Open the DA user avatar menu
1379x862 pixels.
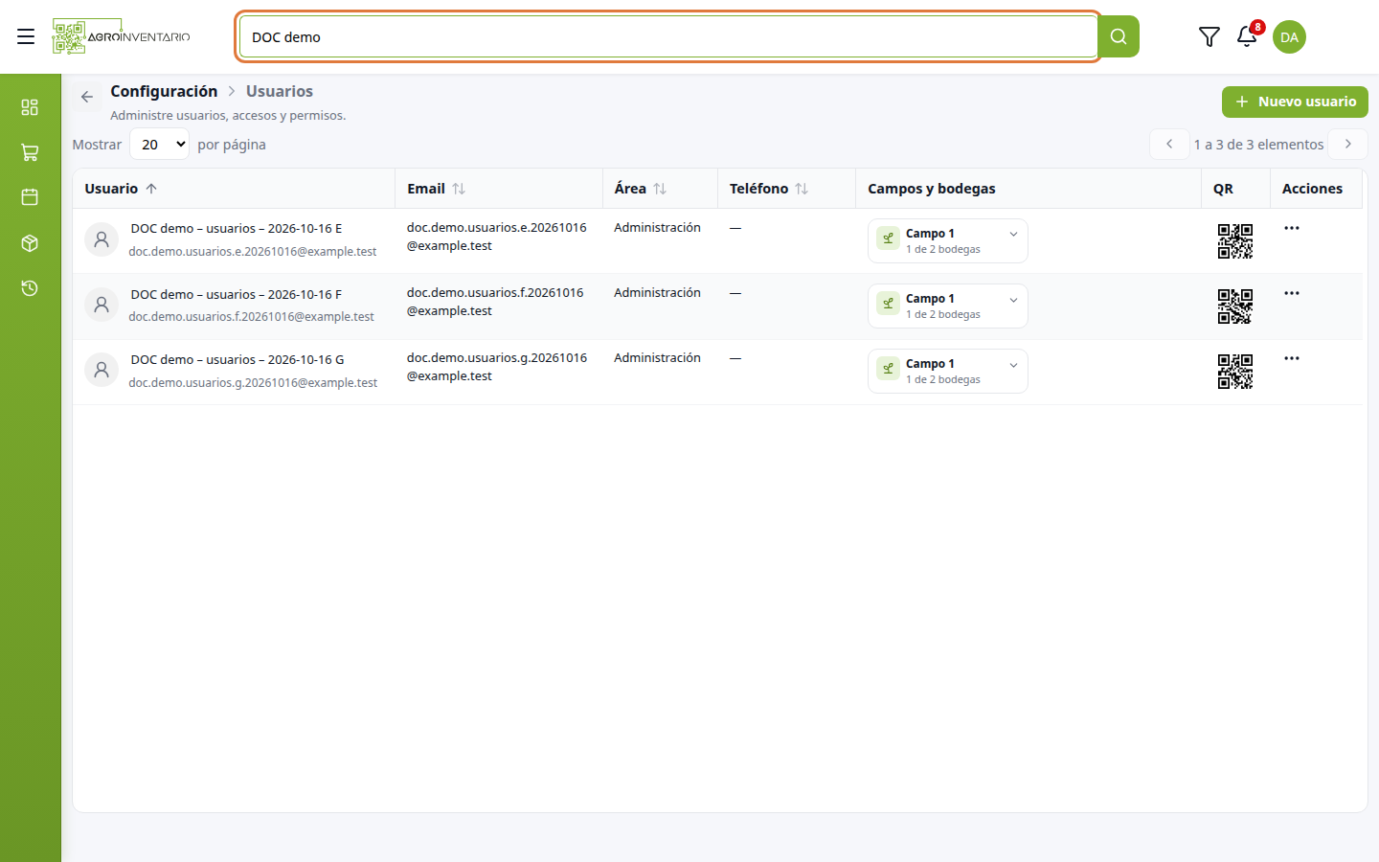(1289, 36)
